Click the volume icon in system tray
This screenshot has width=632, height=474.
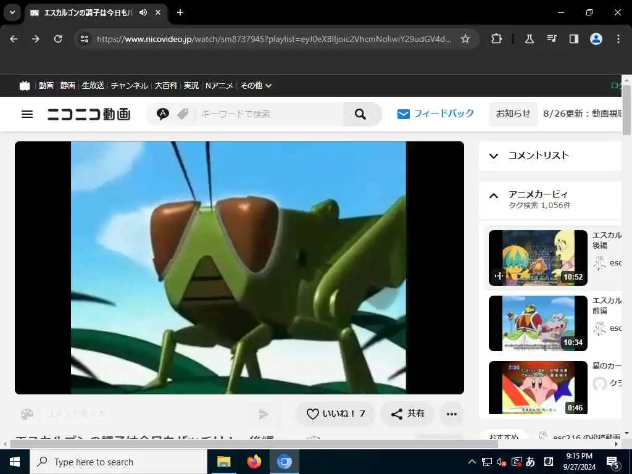click(501, 462)
